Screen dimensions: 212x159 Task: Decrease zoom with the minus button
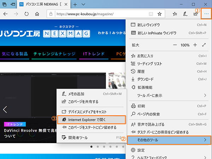(x=175, y=45)
